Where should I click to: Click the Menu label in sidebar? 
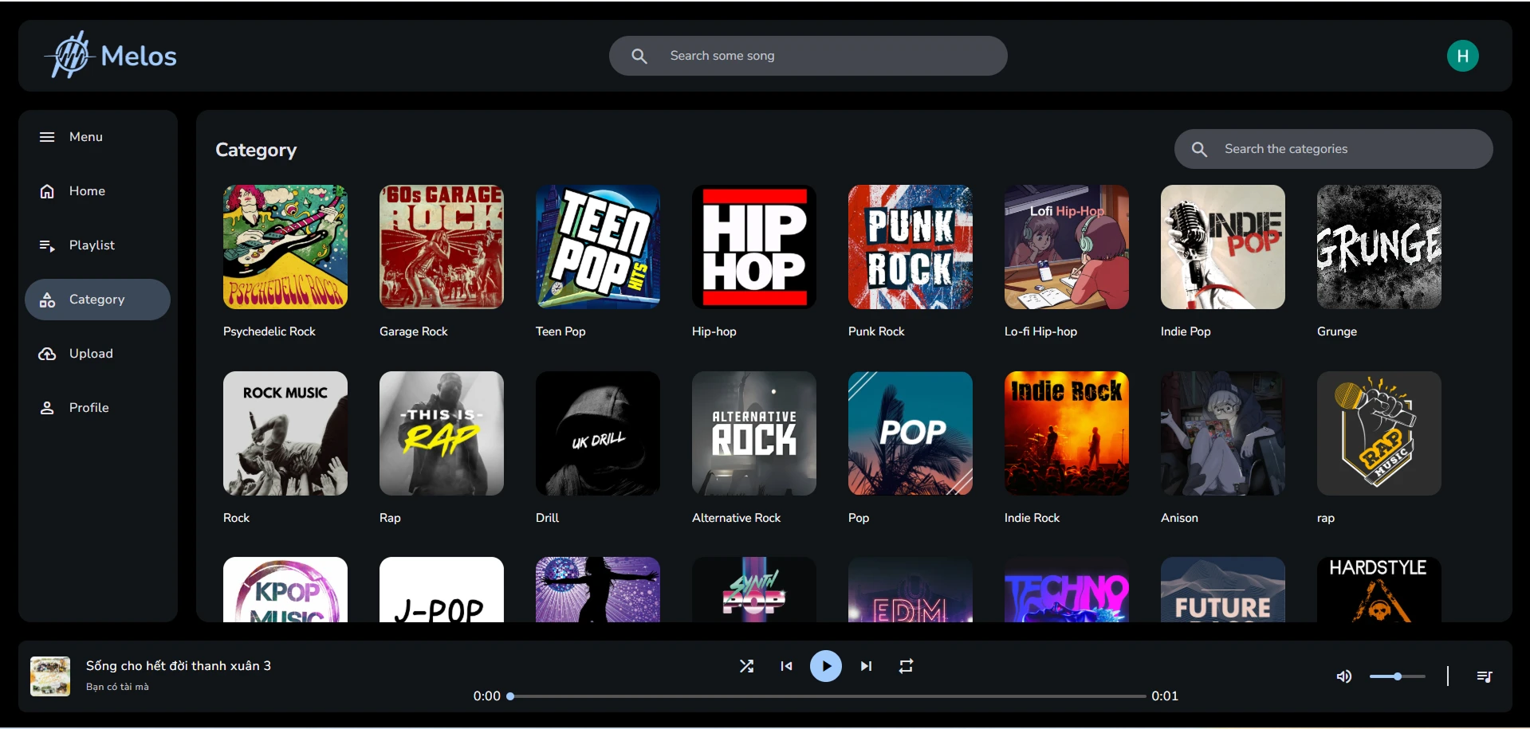point(86,137)
